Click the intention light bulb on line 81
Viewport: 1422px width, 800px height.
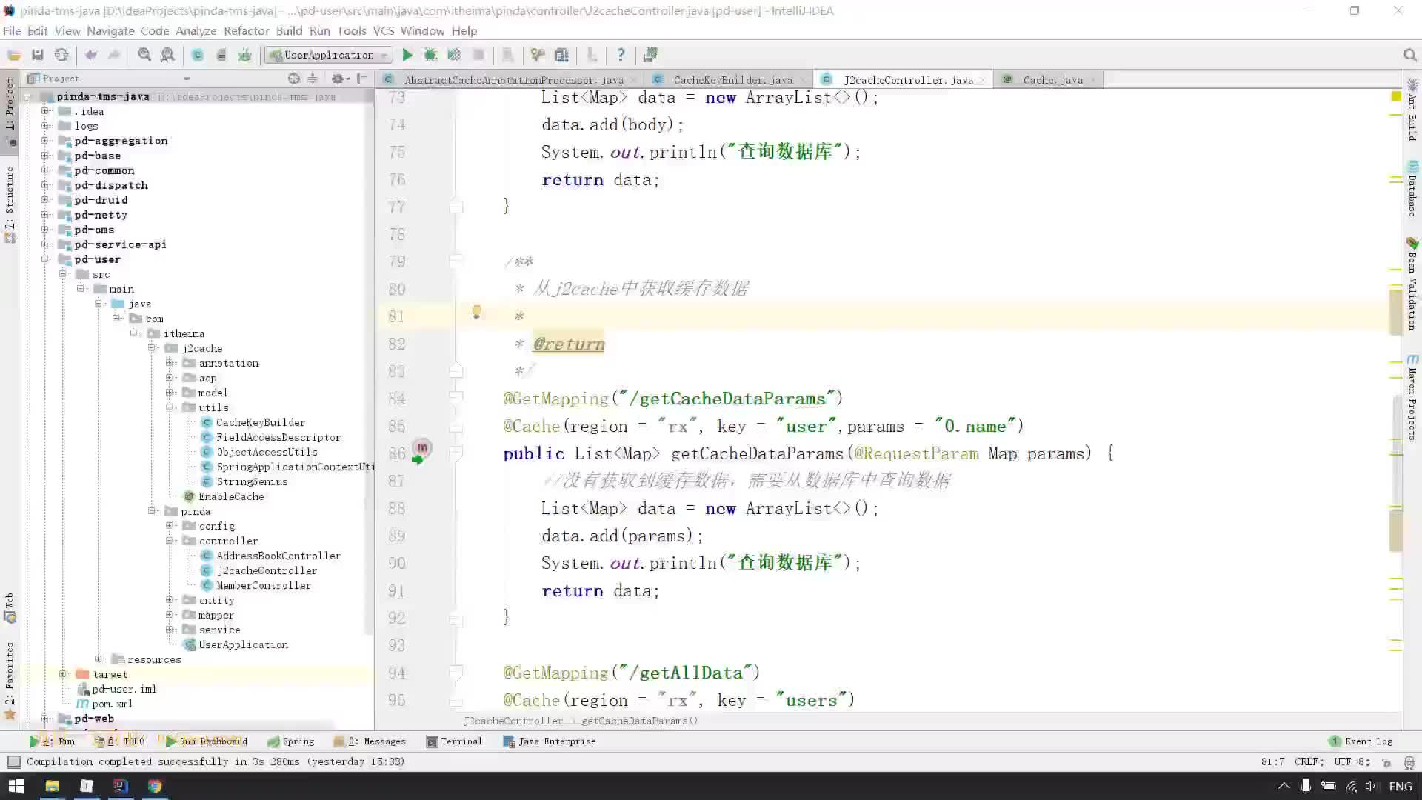(x=476, y=312)
